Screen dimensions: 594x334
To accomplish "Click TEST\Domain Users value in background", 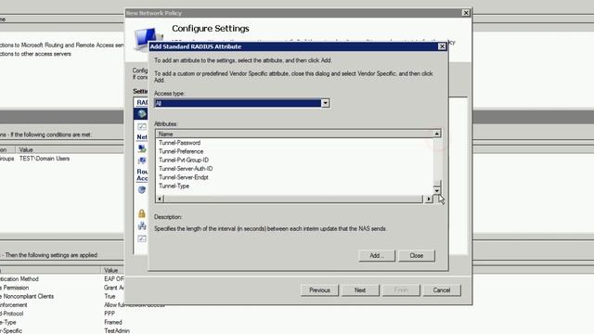I will (45, 159).
